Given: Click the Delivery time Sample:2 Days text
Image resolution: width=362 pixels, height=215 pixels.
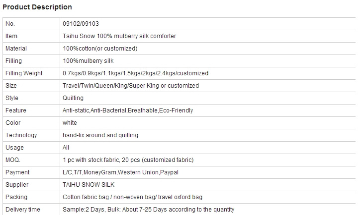Looking at the screenshot, I should [x=149, y=210].
